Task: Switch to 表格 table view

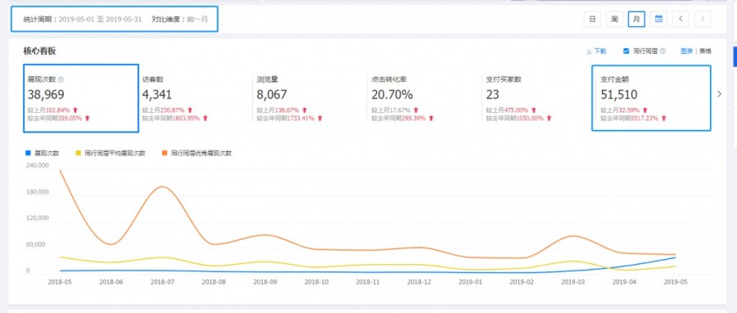Action: coord(705,51)
